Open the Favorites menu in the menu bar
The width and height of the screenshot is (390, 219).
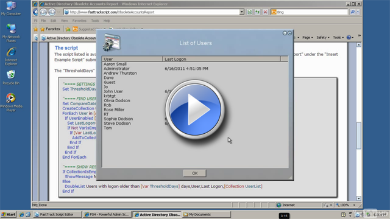79,21
